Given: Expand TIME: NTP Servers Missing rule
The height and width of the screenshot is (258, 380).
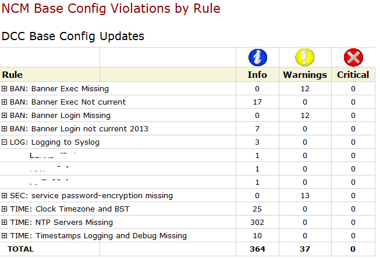Looking at the screenshot, I should pyautogui.click(x=4, y=222).
